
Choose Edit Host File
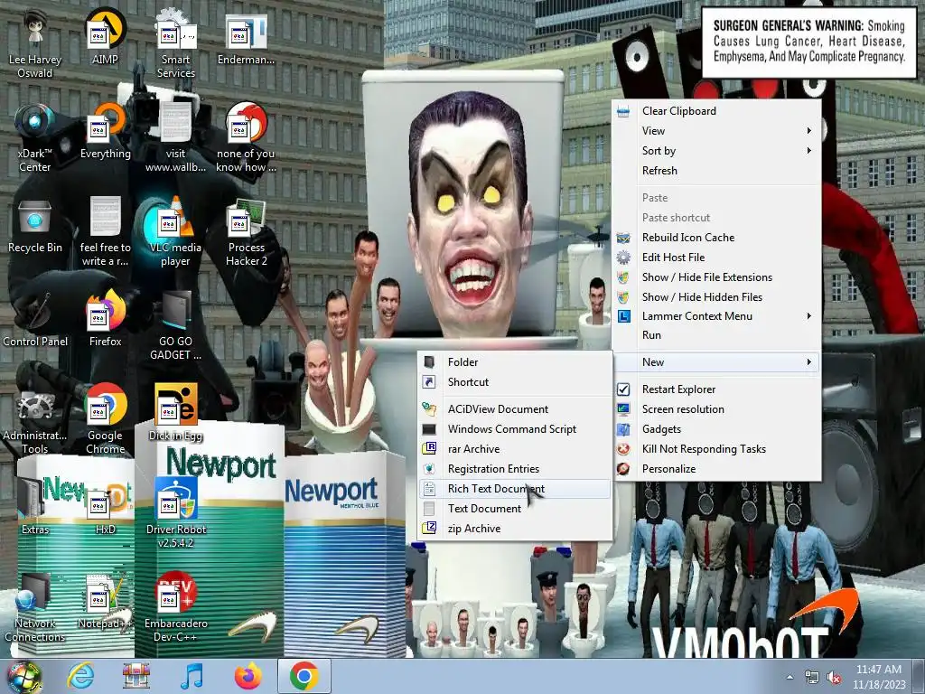716,258
